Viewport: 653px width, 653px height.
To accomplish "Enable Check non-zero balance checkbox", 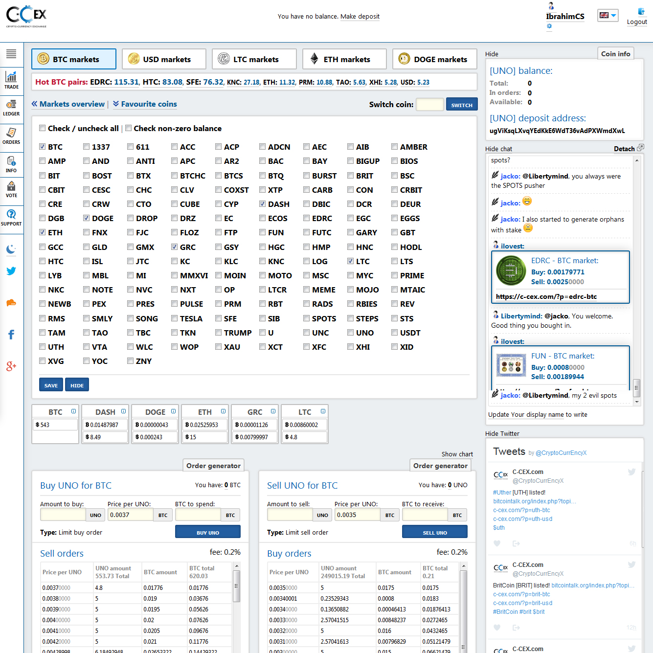I will 129,128.
